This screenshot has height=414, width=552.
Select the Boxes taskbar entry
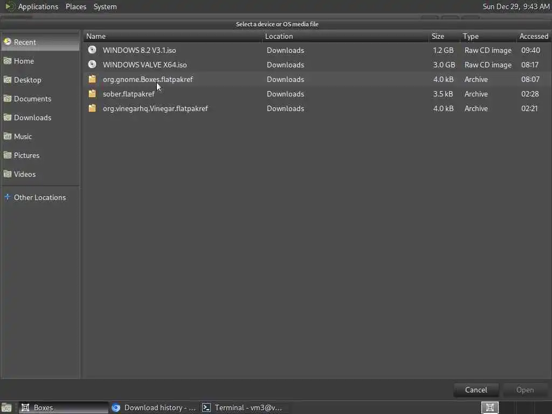click(64, 408)
